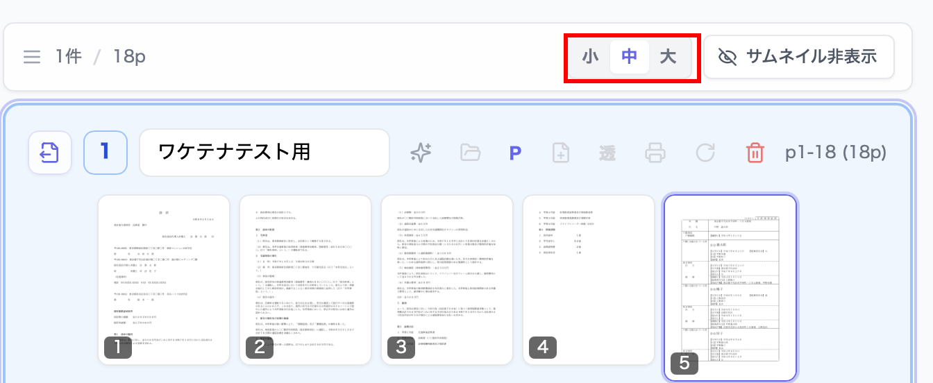Delete document with red trash icon
933x383 pixels.
point(755,153)
